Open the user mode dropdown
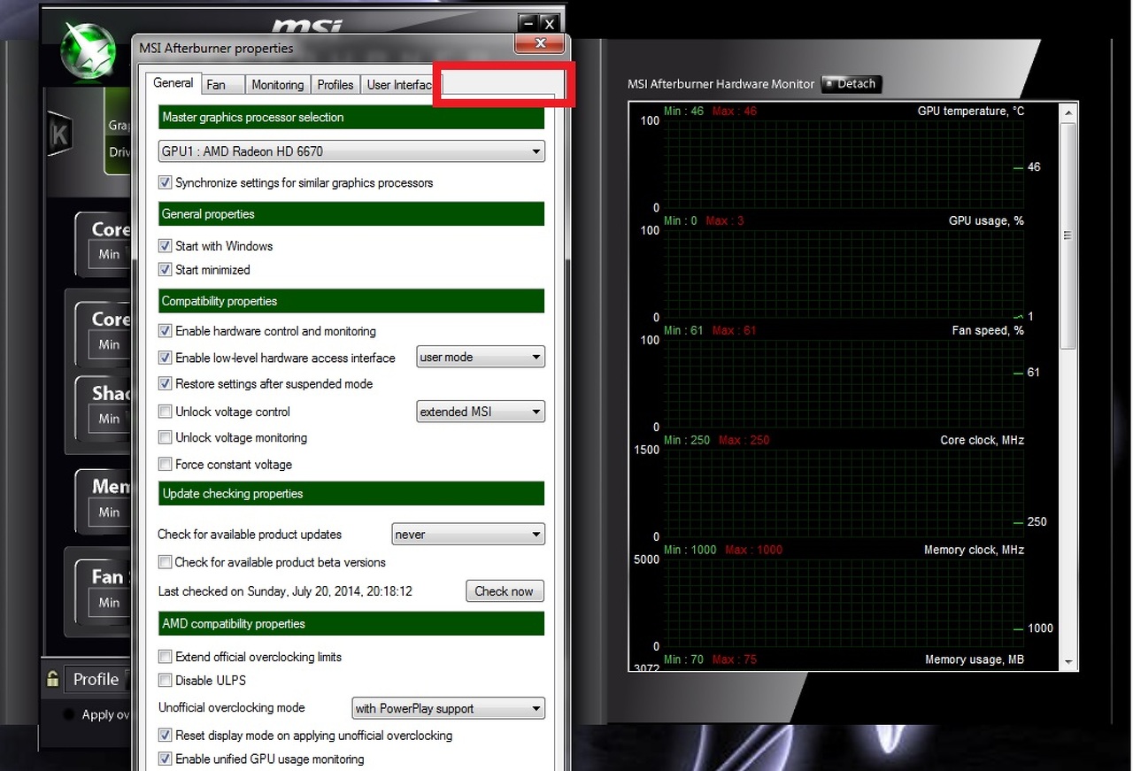 pyautogui.click(x=481, y=358)
